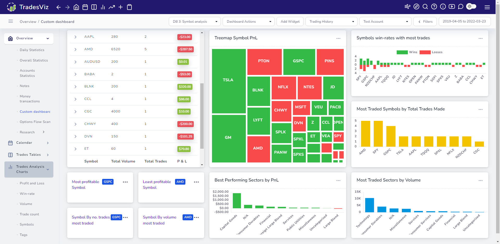
Task: Collapse Trades Analysis Charts sidebar section
Action: (48, 170)
